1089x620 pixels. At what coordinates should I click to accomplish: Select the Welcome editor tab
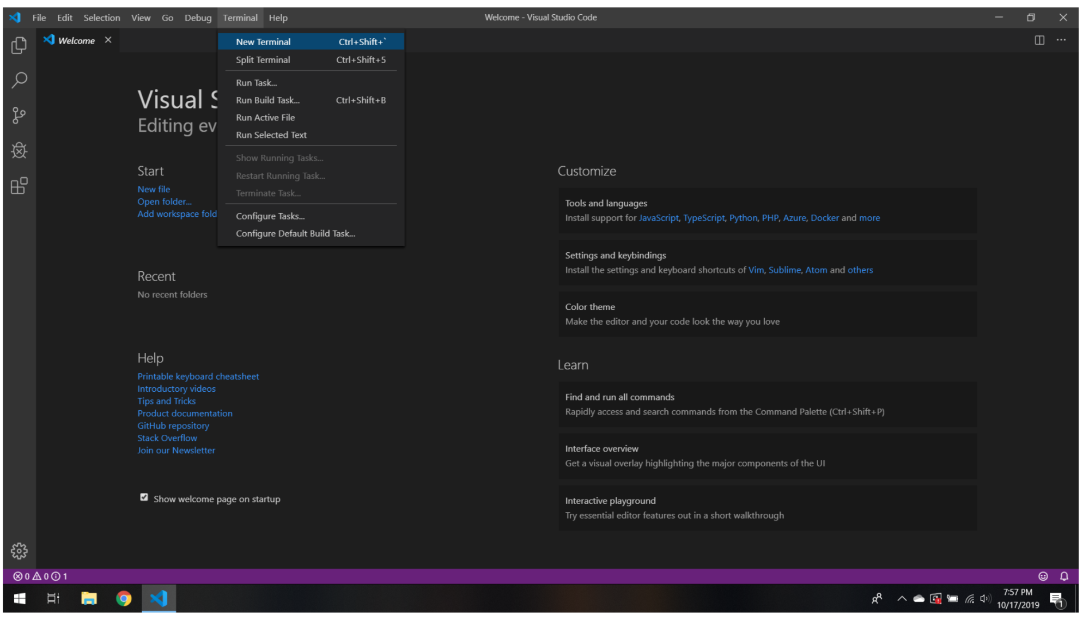pyautogui.click(x=76, y=40)
